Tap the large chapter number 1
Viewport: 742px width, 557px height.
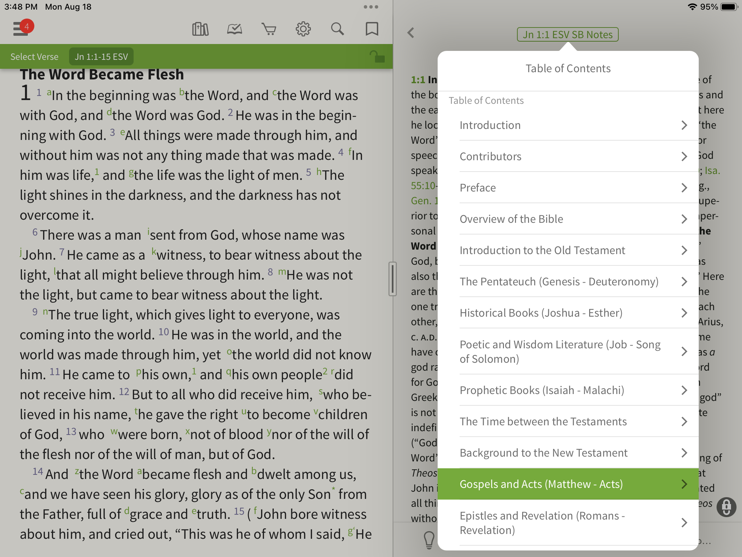(26, 93)
